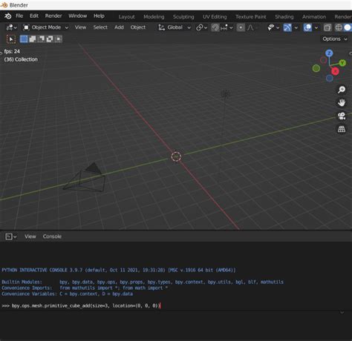
Task: Switch to the UV Editing workspace tab
Action: (x=215, y=17)
